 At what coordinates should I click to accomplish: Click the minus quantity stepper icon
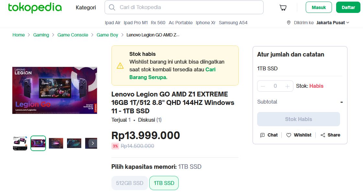[x=263, y=86]
